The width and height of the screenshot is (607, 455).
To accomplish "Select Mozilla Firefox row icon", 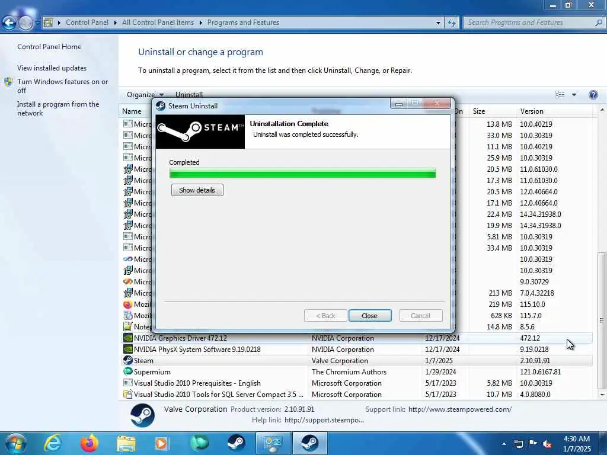I will click(x=128, y=304).
